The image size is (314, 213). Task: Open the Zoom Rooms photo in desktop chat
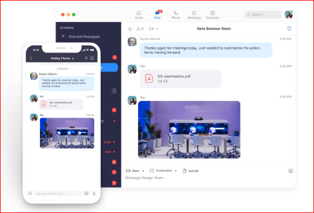189,130
